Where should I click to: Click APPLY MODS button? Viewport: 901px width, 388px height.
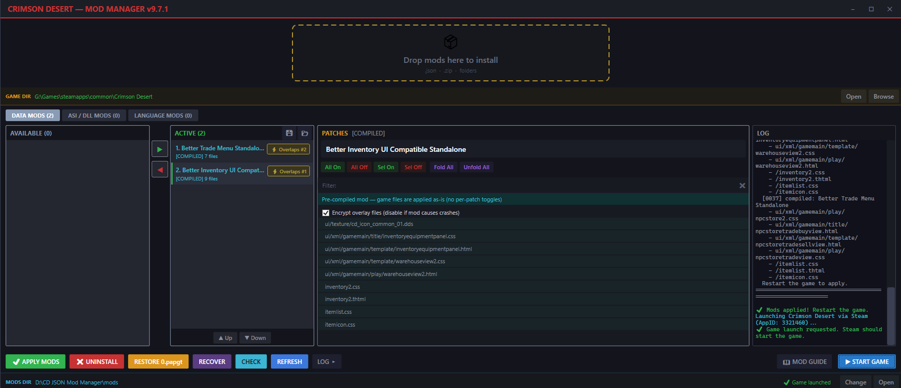pos(36,361)
